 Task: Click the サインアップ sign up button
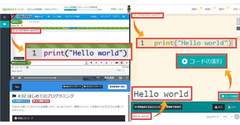tap(106, 17)
